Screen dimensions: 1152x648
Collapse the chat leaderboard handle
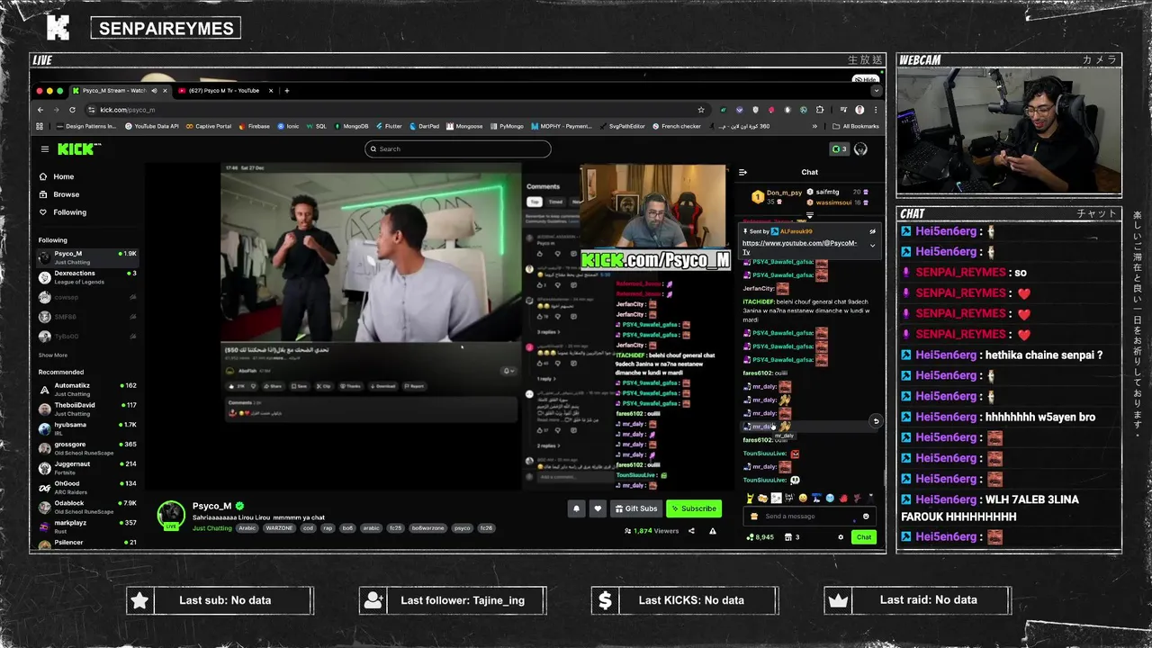(810, 216)
